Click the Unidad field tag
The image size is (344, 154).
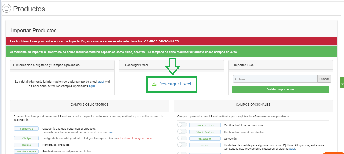(x=205, y=145)
